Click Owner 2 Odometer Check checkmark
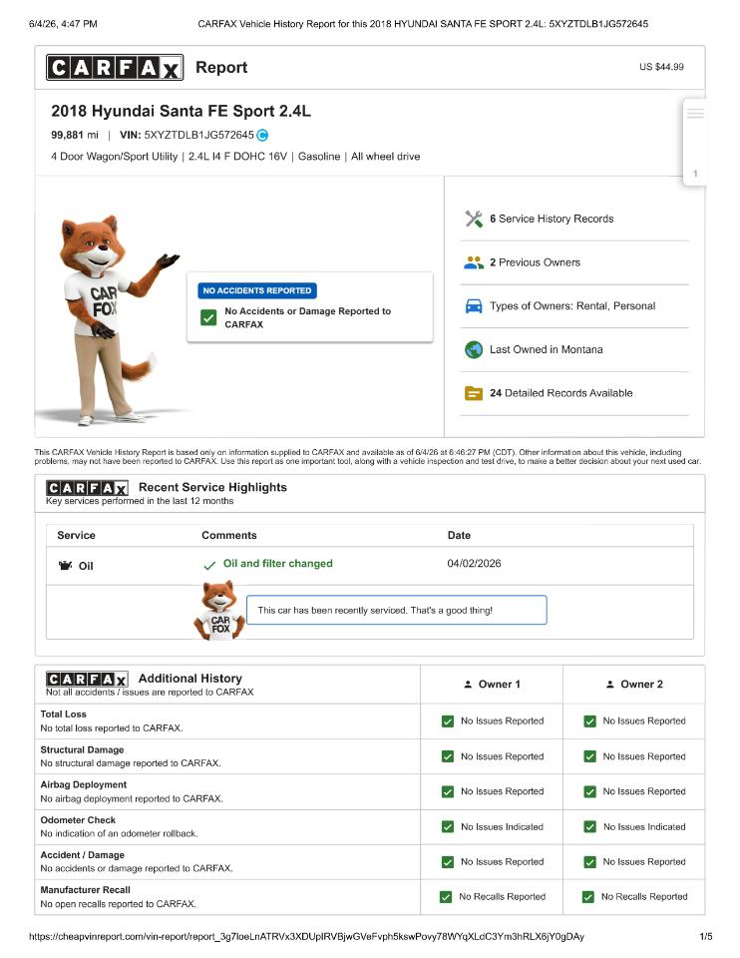 (x=589, y=826)
